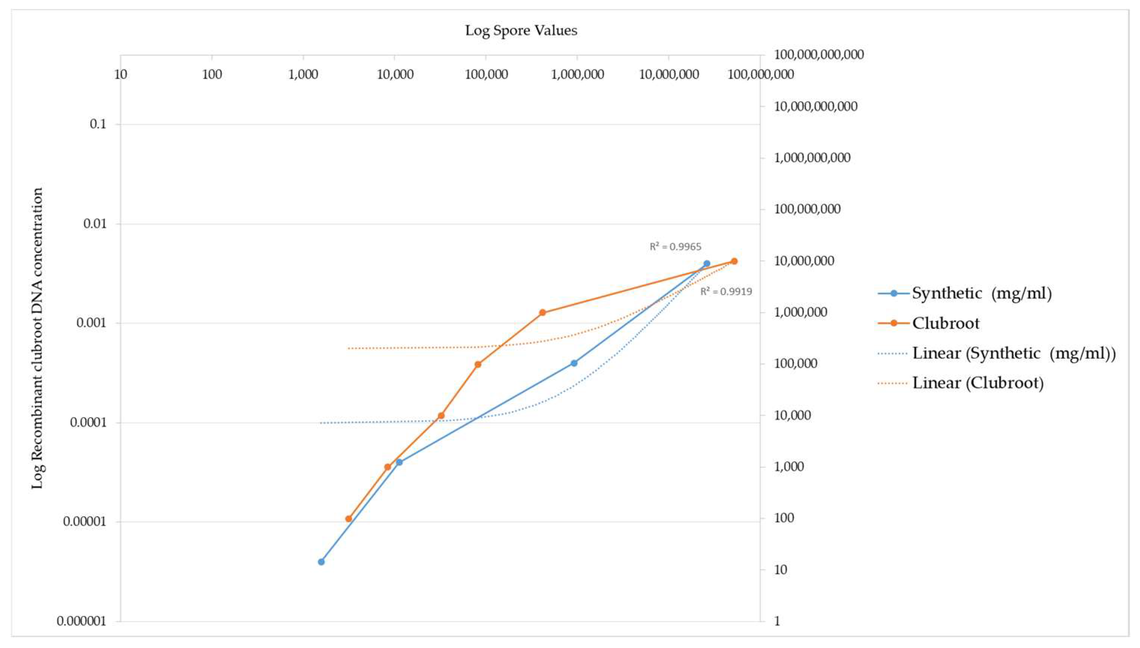Click the orange Clubroot legend line marker
This screenshot has height=648, width=1140.
[894, 323]
